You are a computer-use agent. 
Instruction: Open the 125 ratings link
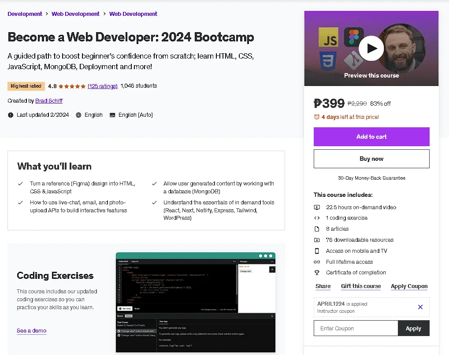(x=103, y=86)
